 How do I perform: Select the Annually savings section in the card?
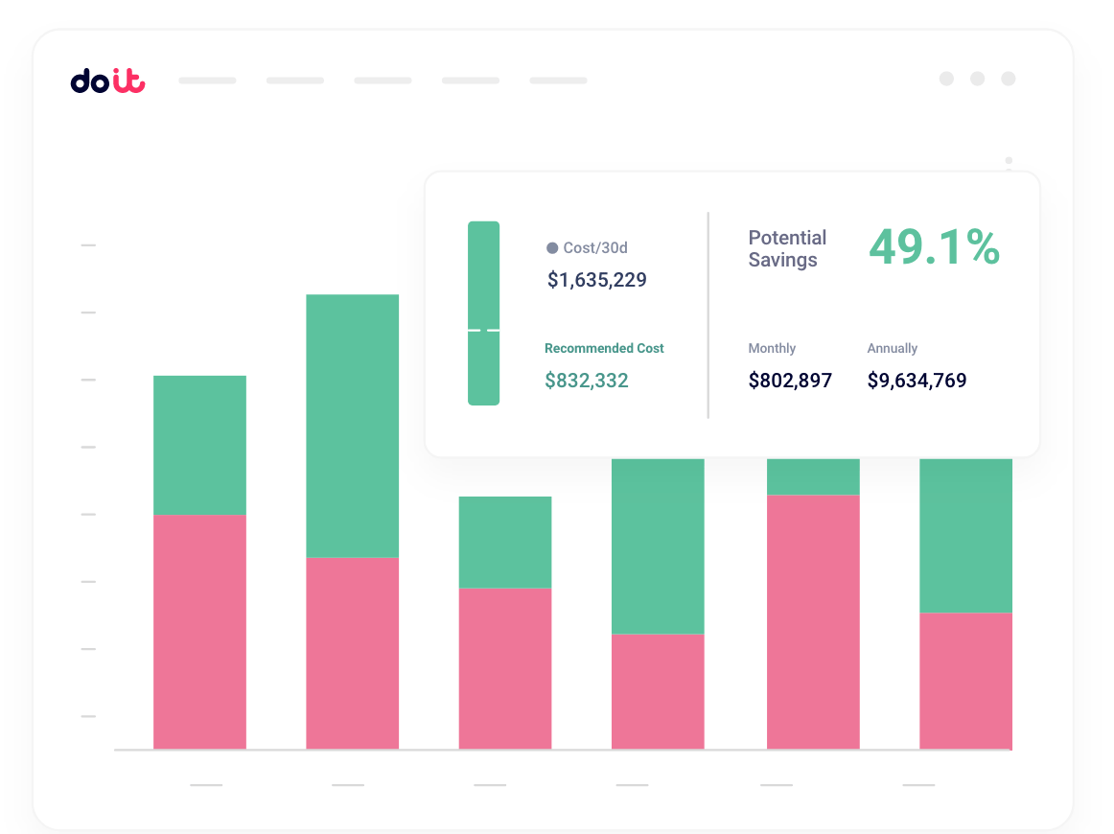click(x=917, y=366)
